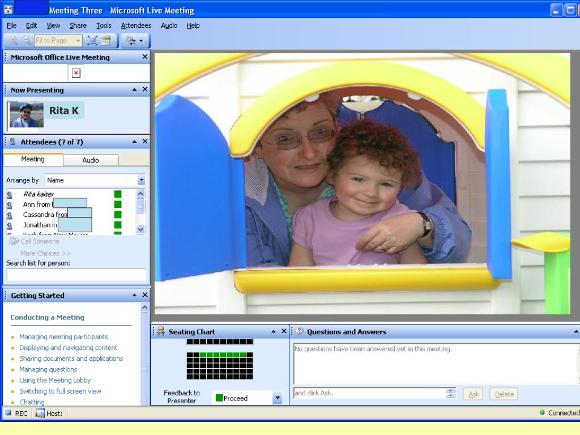The image size is (580, 435).
Task: Open the File menu
Action: pyautogui.click(x=11, y=25)
